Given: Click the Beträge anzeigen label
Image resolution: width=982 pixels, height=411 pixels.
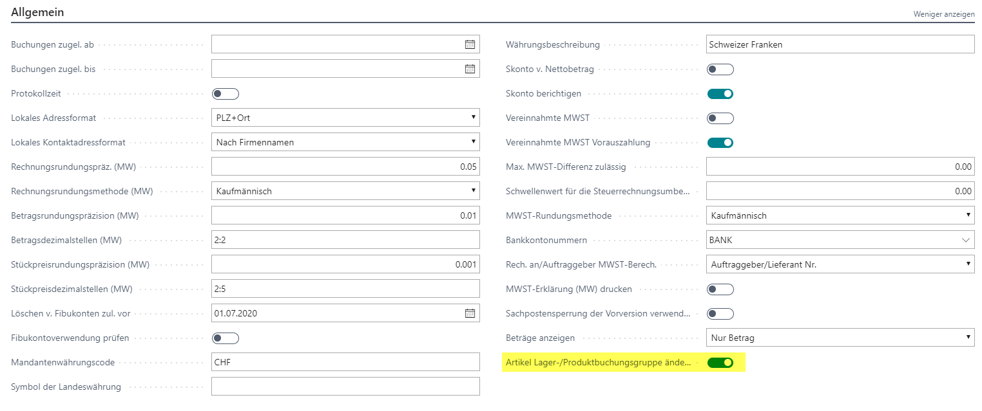Looking at the screenshot, I should [540, 338].
